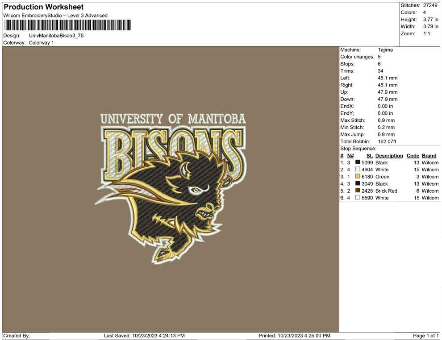Click the Trims value 34
Screen dimensions: 442x340
[380, 70]
